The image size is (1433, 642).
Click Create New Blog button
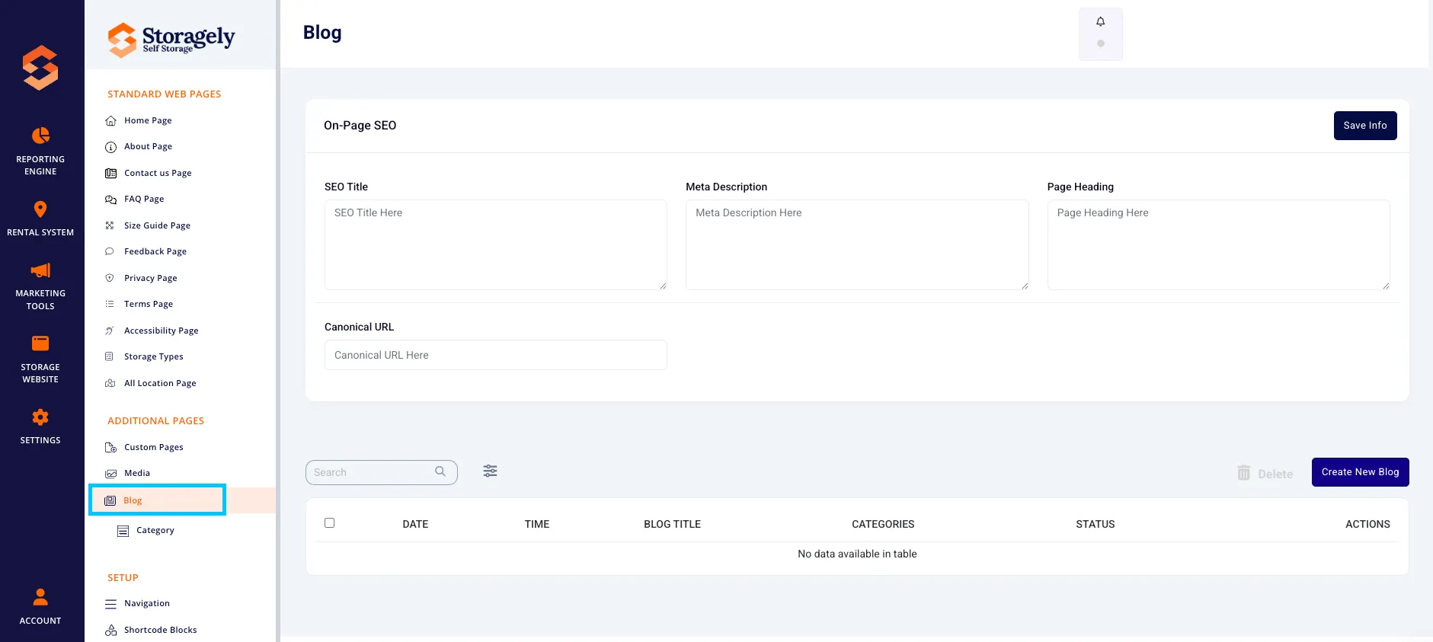coord(1360,472)
